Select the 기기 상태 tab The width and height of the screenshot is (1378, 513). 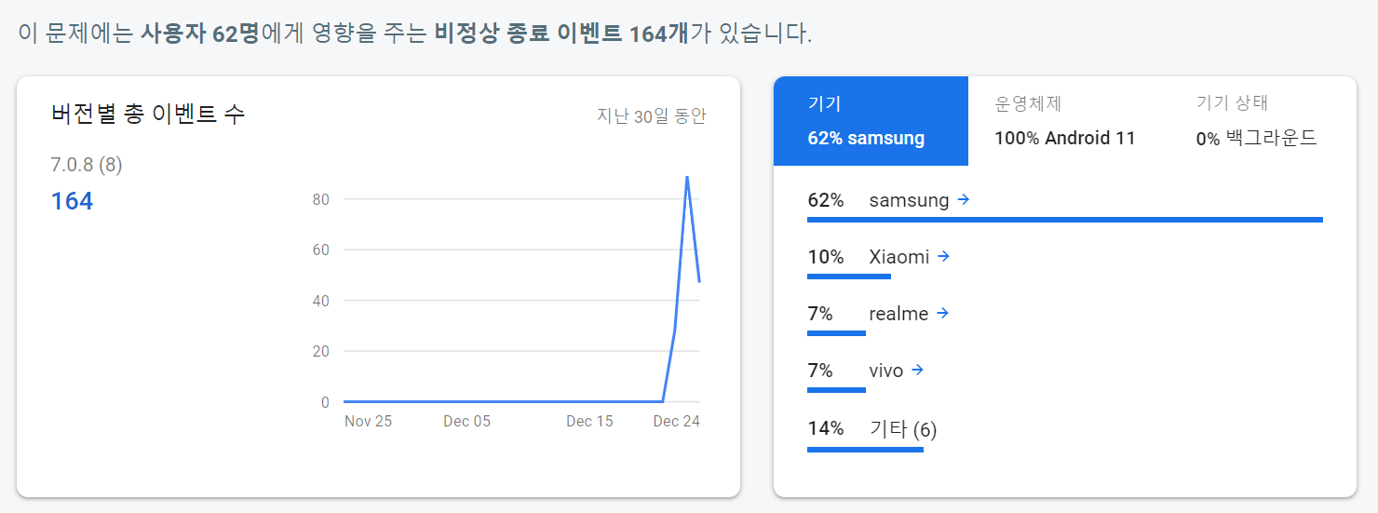coord(1256,121)
